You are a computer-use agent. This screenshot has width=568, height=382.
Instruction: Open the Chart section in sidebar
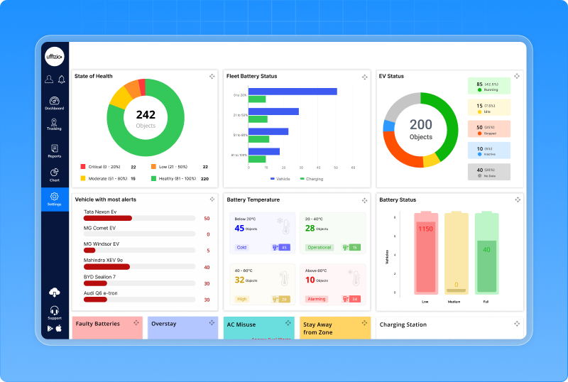[55, 175]
